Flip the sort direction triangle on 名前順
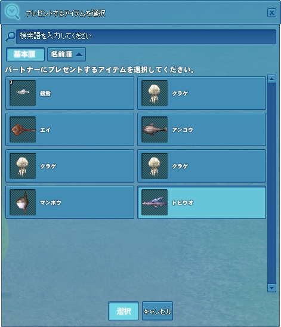 click(x=79, y=54)
